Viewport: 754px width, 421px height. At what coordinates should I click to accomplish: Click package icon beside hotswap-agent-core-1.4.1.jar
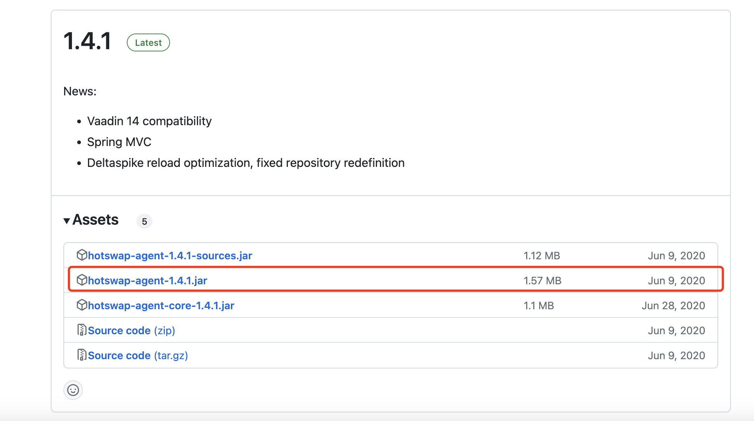[x=82, y=305]
